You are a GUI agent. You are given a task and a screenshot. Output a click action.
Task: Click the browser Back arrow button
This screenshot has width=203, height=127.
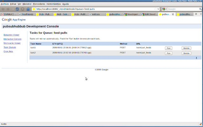click(3, 9)
